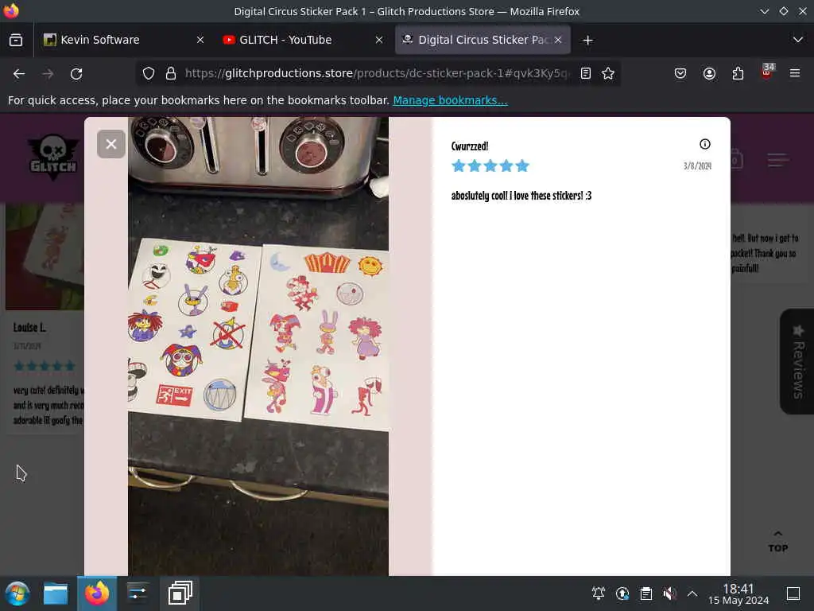Select Firefox in the taskbar
Screen dimensions: 814x611
tap(96, 593)
